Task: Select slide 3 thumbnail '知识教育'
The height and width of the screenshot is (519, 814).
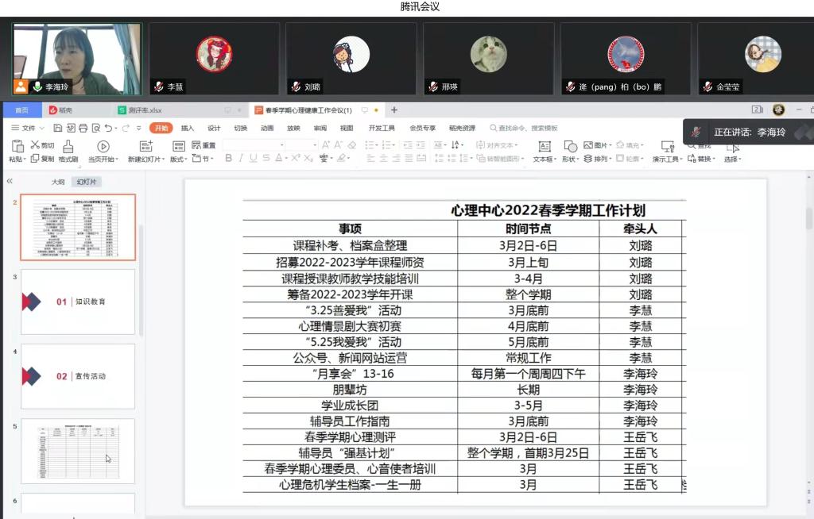Action: tap(78, 302)
